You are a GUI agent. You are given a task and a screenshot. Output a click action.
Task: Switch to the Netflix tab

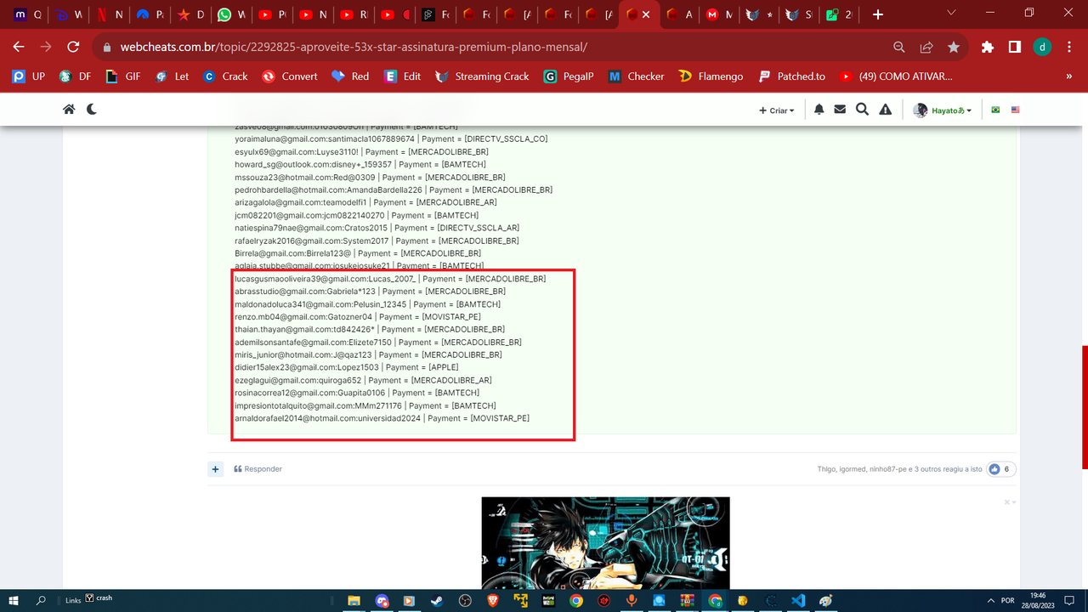point(108,14)
